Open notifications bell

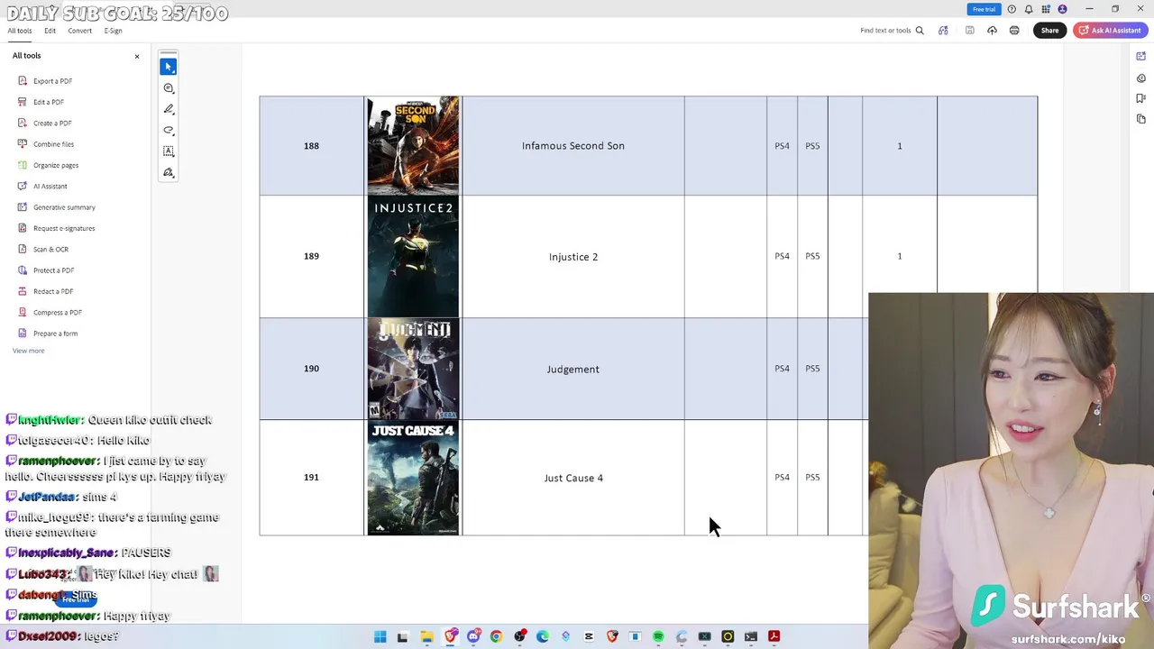[x=1029, y=9]
